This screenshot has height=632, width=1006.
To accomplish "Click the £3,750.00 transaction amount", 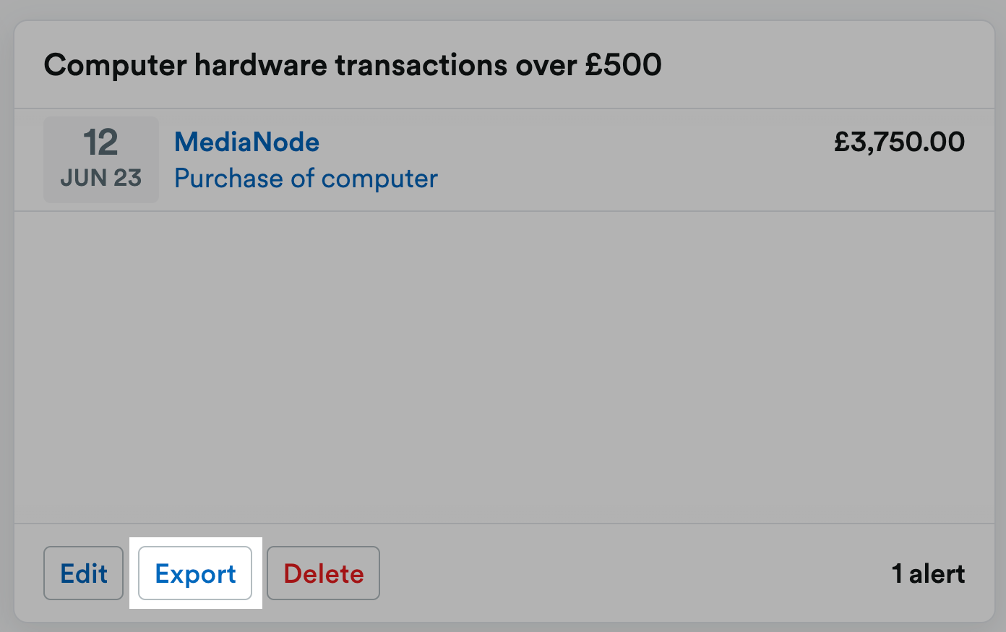I will 899,142.
